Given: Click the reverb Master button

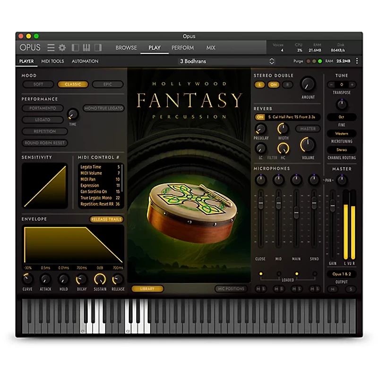Looking at the screenshot, I should coord(308,129).
